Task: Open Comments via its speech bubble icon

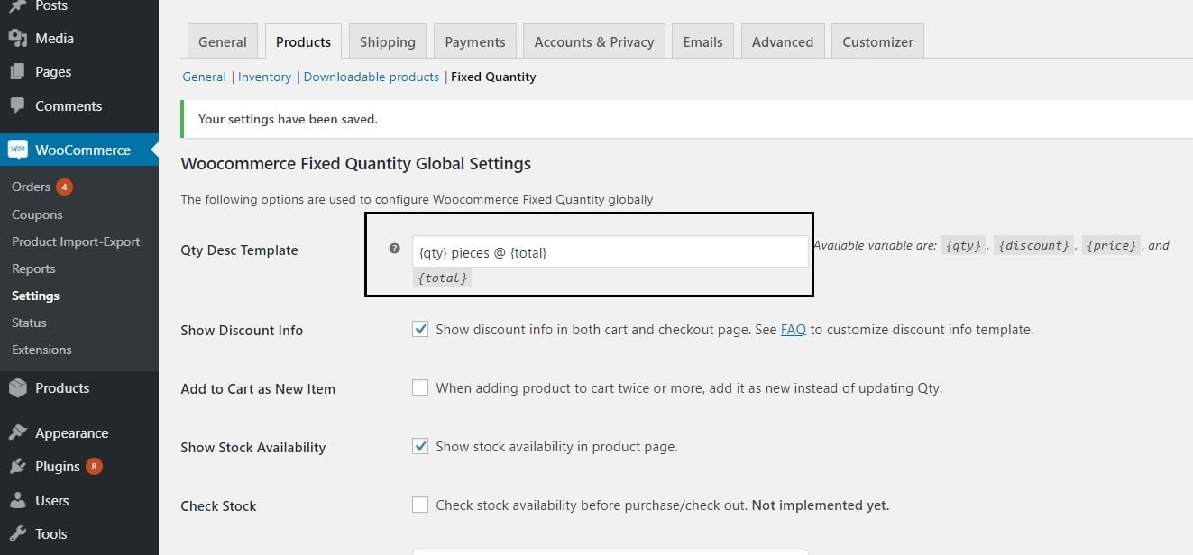Action: point(20,105)
